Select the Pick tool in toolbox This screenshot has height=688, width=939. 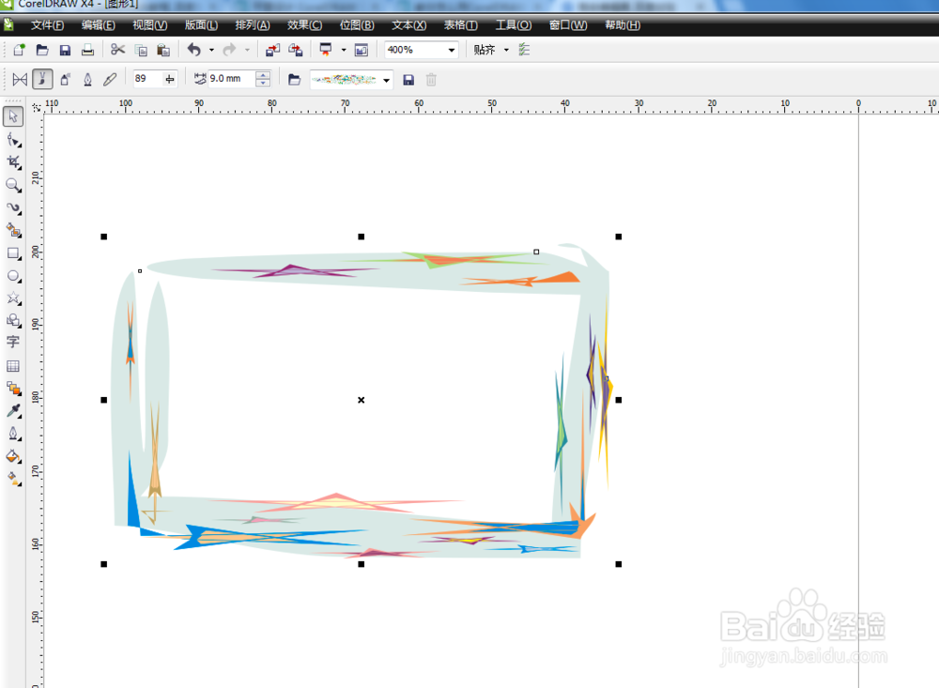click(13, 116)
